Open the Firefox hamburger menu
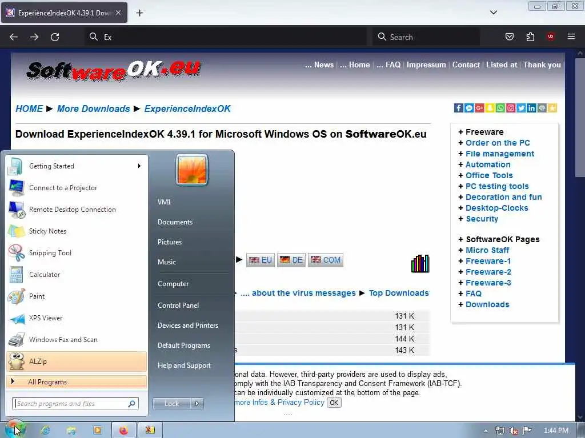585x438 pixels. 571,37
